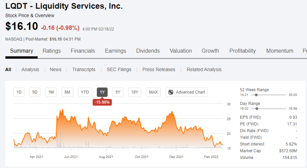Click the day low value 16.02
This screenshot has height=168, width=307.
244,108
